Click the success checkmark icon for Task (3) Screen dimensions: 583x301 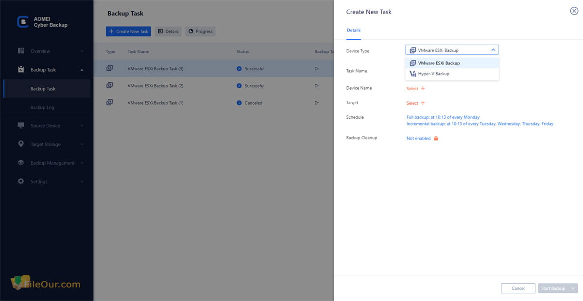239,69
